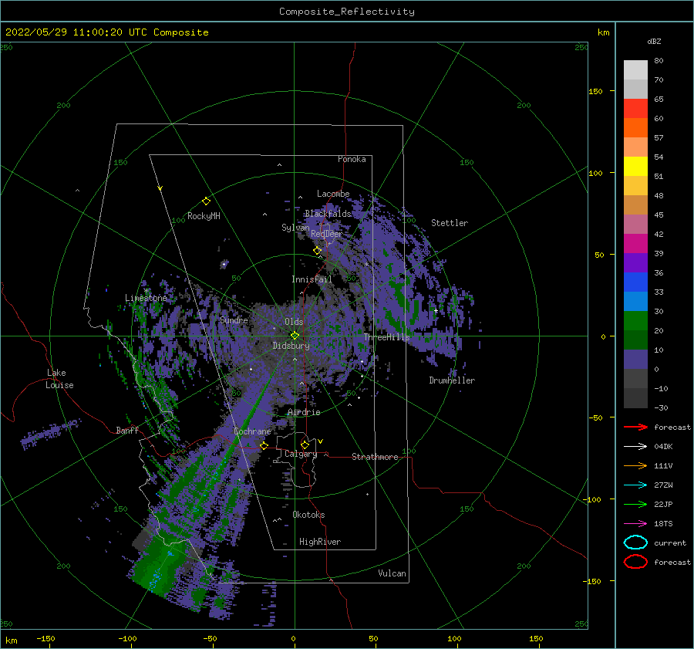Click the green 22JP arrow legend icon

click(x=635, y=504)
